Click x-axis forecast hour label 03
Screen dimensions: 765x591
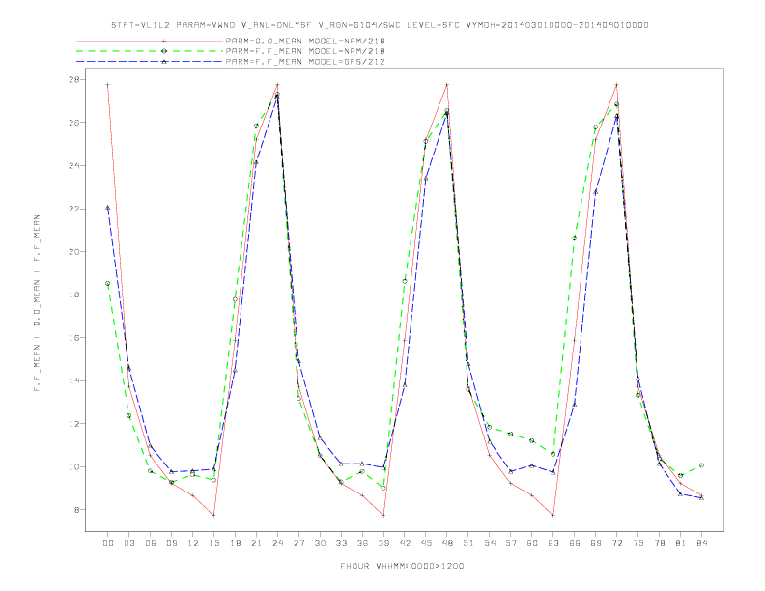point(128,543)
